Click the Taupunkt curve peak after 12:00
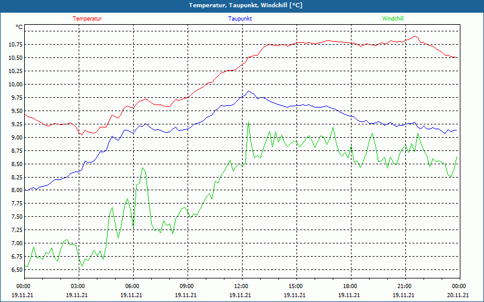The height and width of the screenshot is (302, 484). [249, 91]
